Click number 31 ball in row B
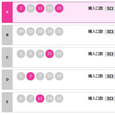The width and height of the screenshot is (115, 115). [x=59, y=31]
